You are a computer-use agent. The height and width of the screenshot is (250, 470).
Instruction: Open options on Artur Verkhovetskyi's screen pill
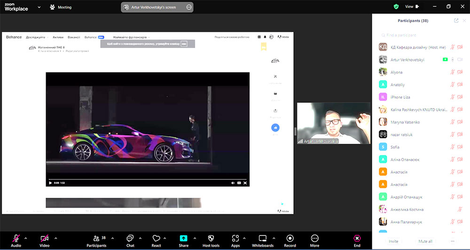click(x=189, y=7)
